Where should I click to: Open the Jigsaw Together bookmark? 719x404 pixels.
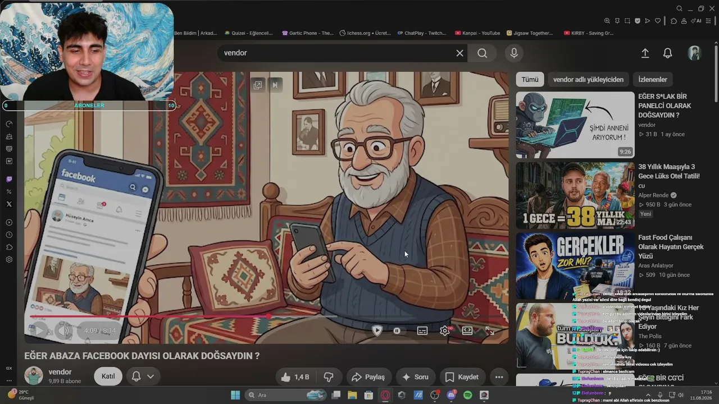[530, 33]
